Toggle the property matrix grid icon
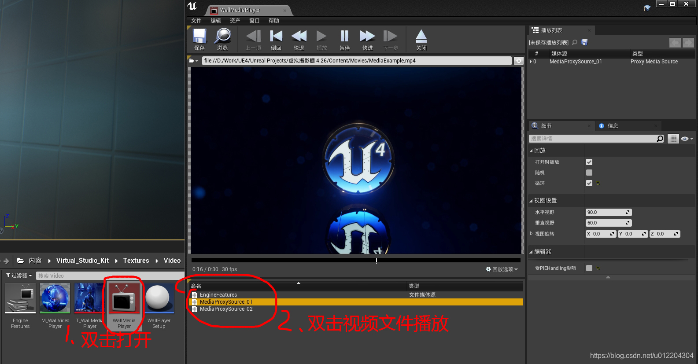Screen dimensions: 698x364 tap(673, 139)
